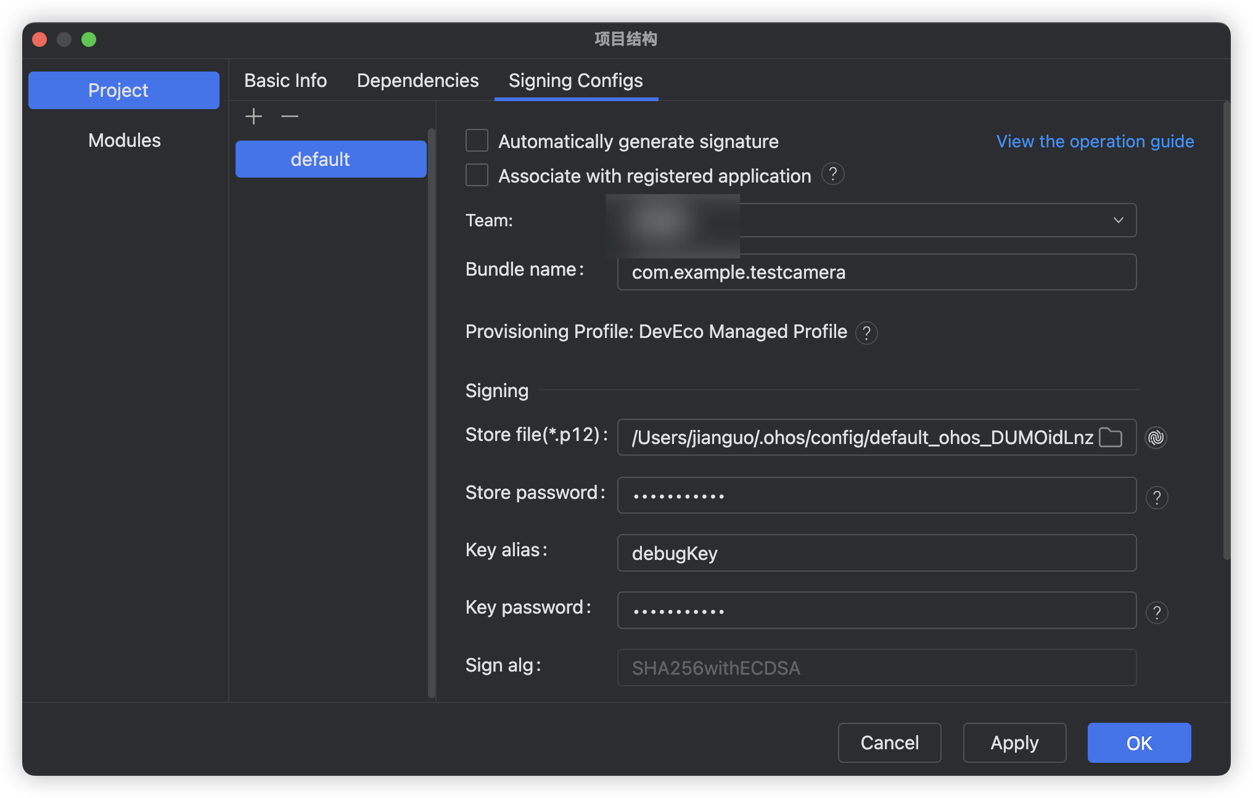Select the default signing config entry

(331, 160)
